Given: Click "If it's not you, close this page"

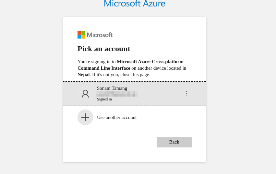Looking at the screenshot, I should pos(121,75).
